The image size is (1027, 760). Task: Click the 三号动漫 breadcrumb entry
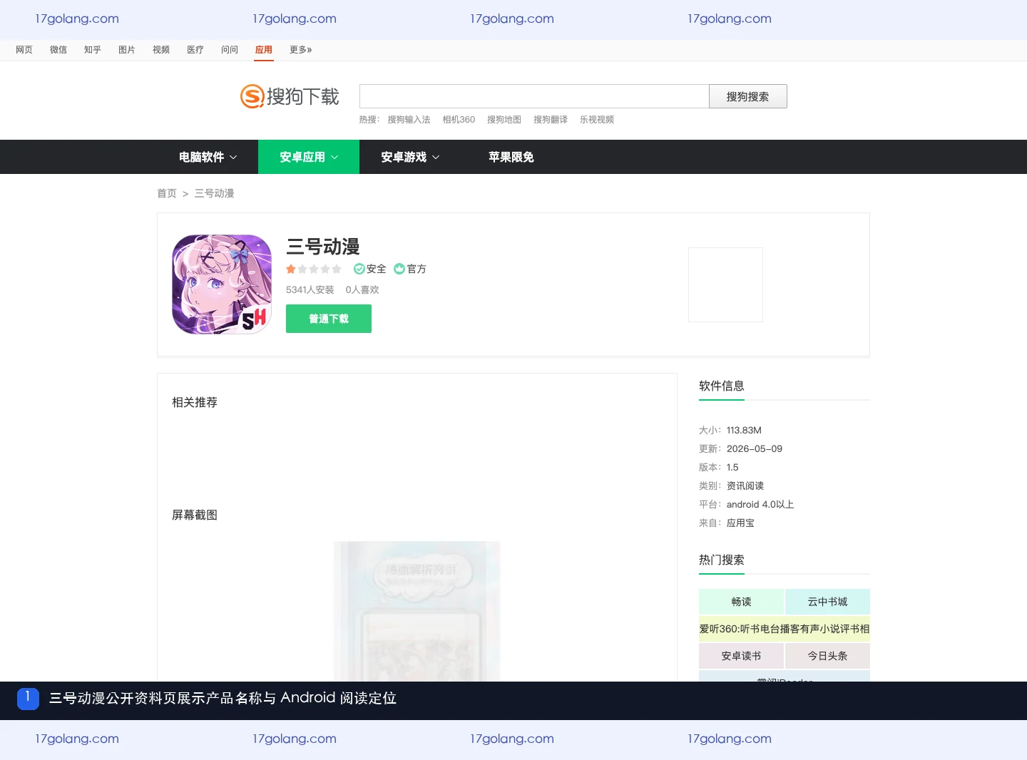214,193
